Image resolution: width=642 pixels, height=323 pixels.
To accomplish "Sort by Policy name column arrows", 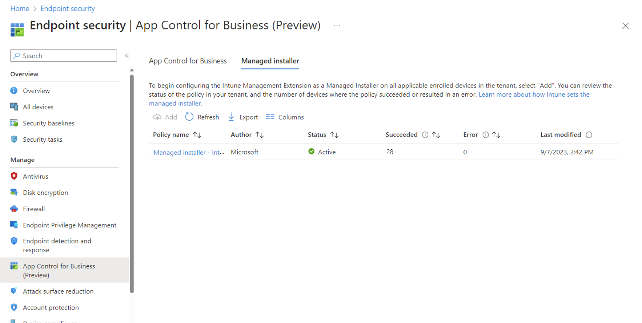I will [197, 135].
